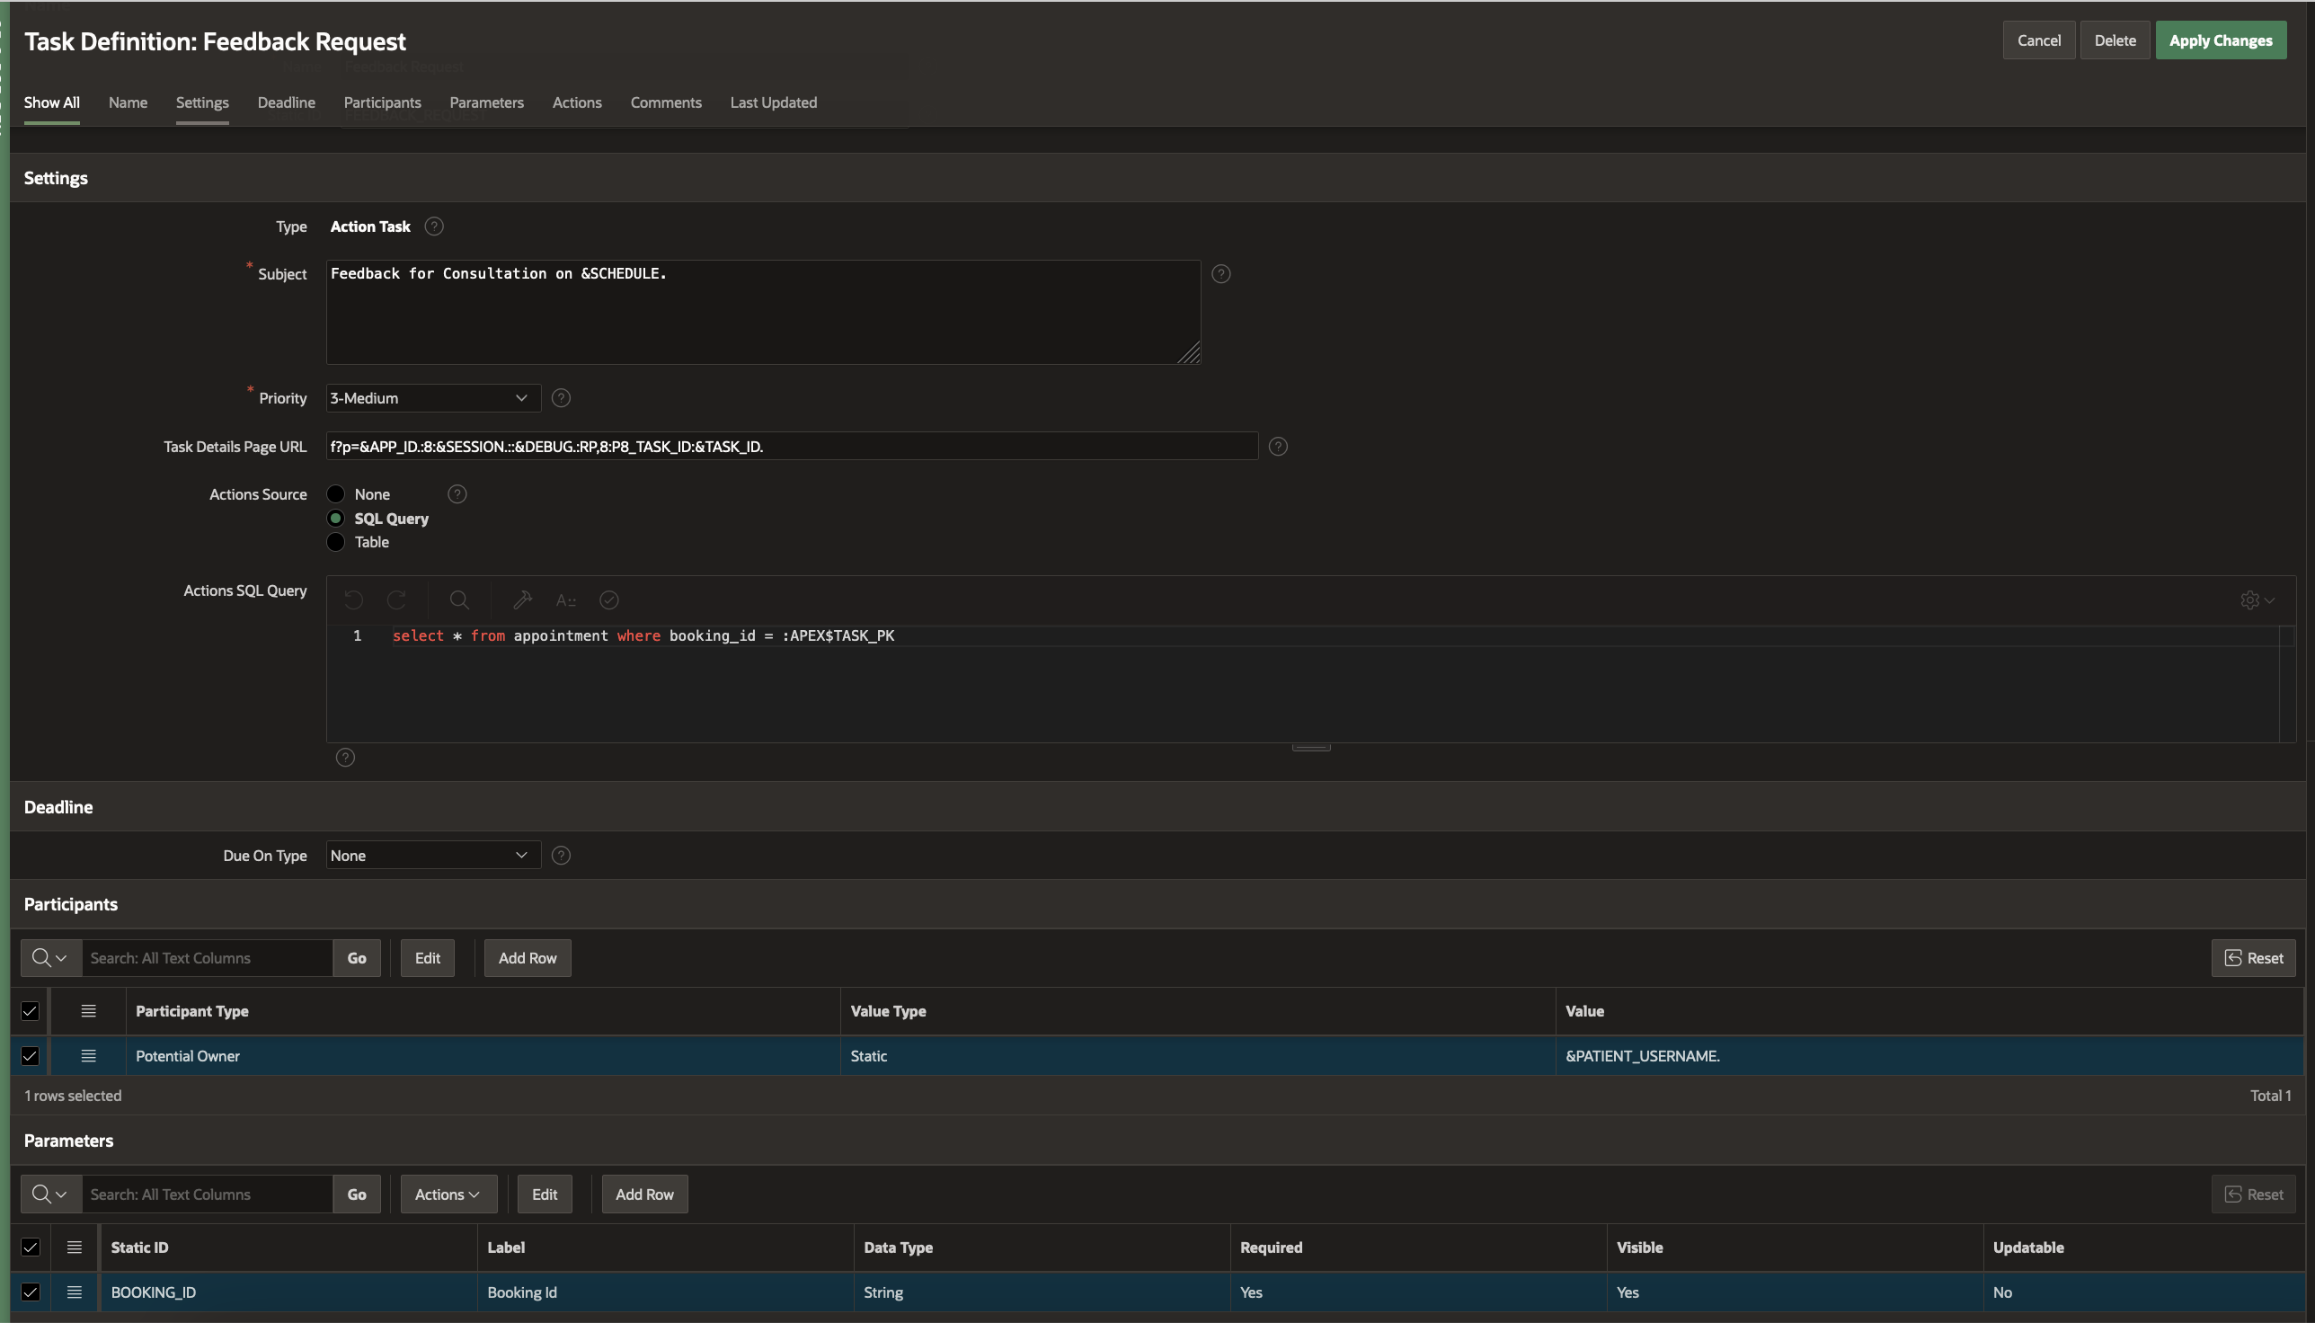Click the query builder wrench icon
Image resolution: width=2315 pixels, height=1323 pixels.
pyautogui.click(x=522, y=599)
